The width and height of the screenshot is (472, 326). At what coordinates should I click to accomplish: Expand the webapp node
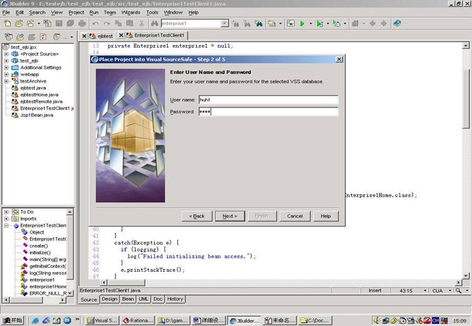click(6, 74)
